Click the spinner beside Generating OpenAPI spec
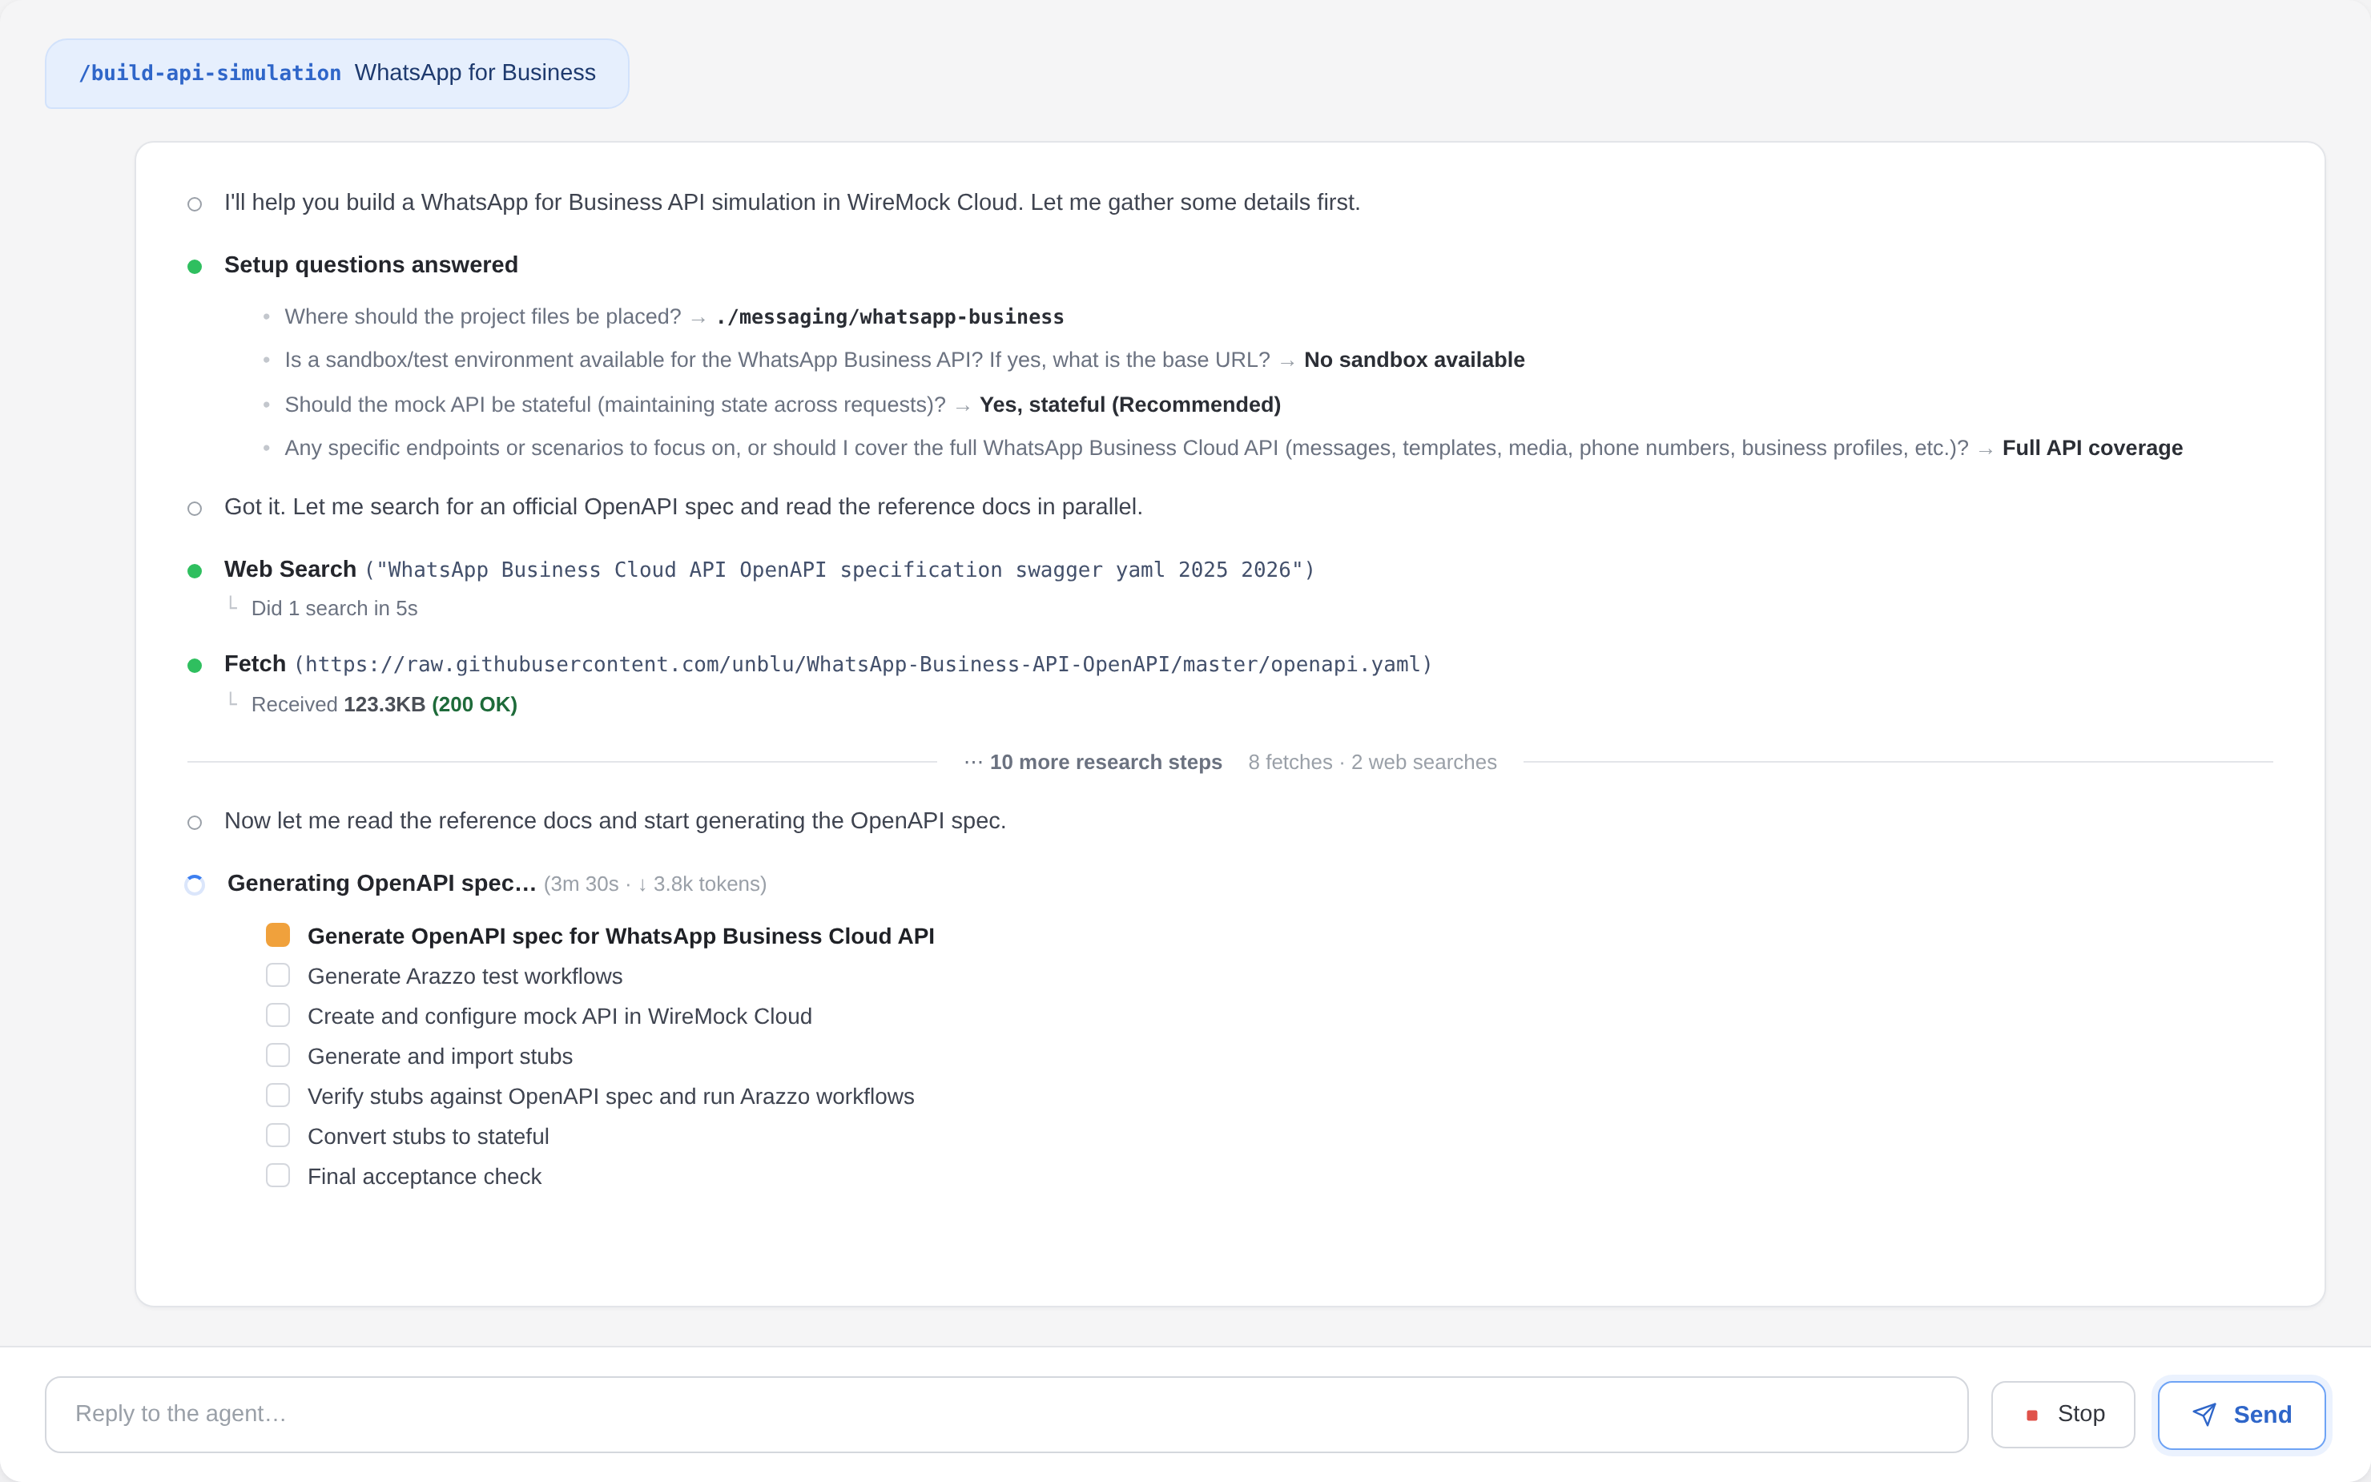Viewport: 2371px width, 1482px height. pos(195,885)
